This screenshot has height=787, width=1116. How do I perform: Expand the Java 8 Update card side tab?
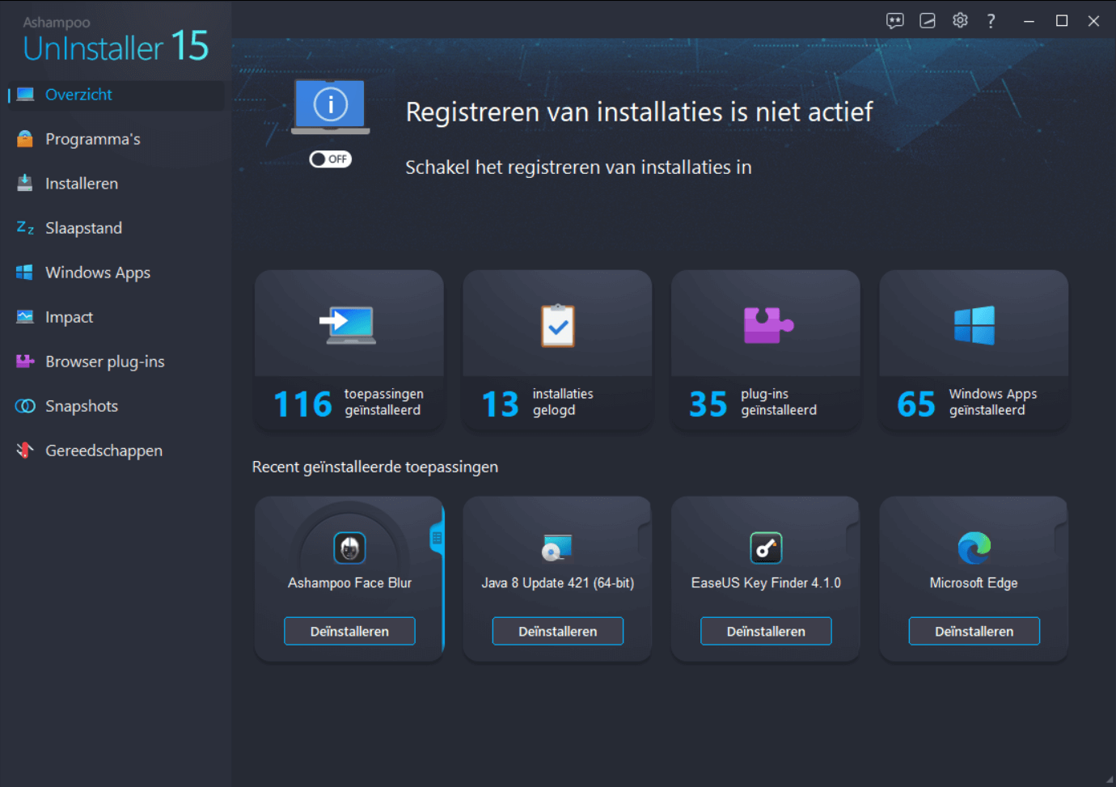pyautogui.click(x=645, y=538)
